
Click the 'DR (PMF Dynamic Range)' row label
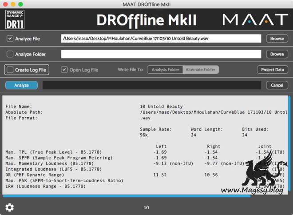[x=35, y=175]
